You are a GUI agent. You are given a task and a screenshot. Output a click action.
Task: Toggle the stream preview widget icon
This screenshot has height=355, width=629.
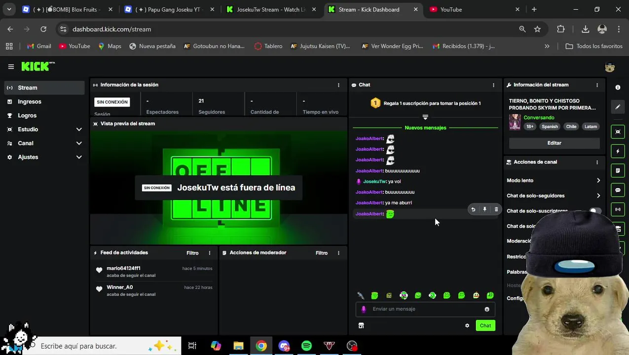(x=618, y=132)
